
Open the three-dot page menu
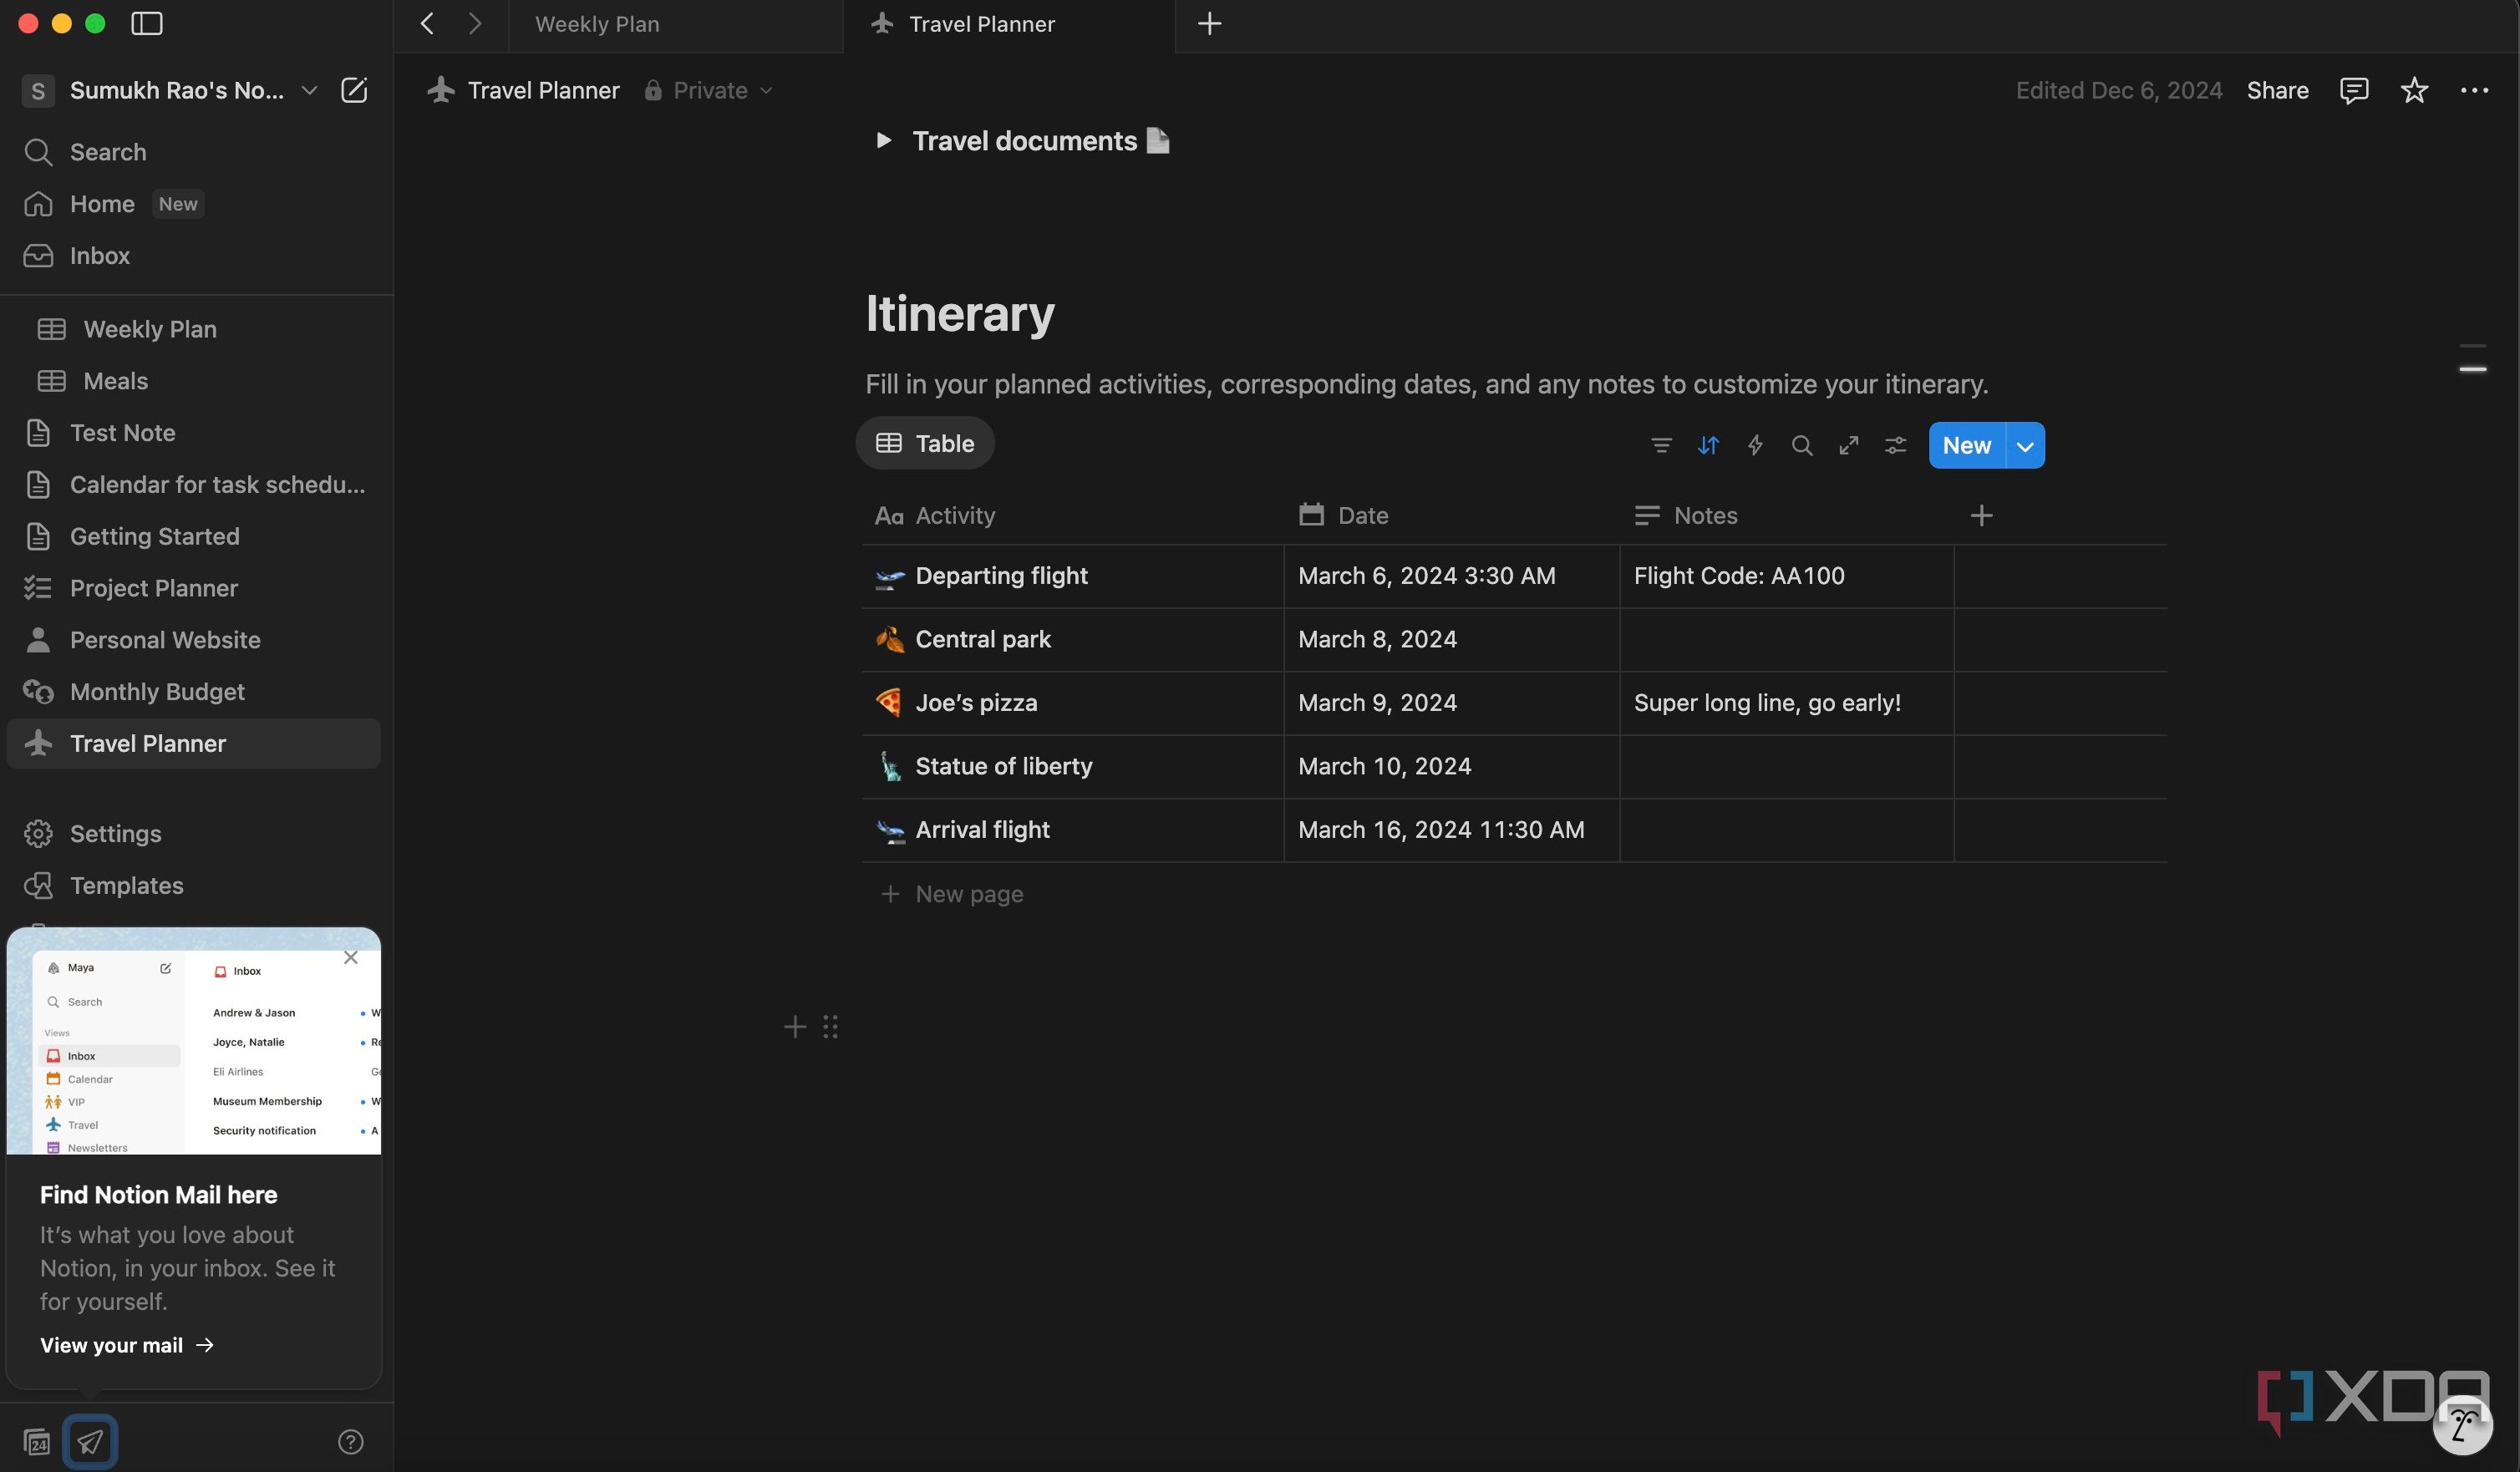pos(2474,90)
